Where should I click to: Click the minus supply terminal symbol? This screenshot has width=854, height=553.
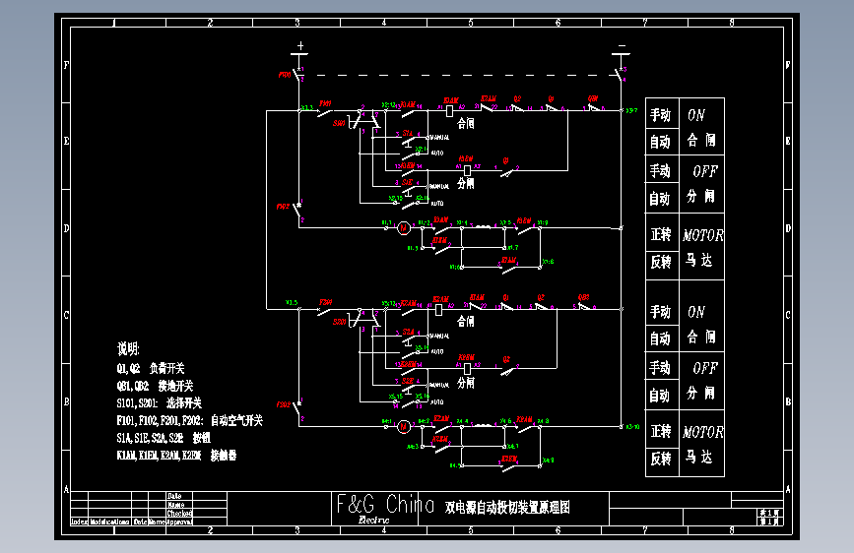coord(622,46)
